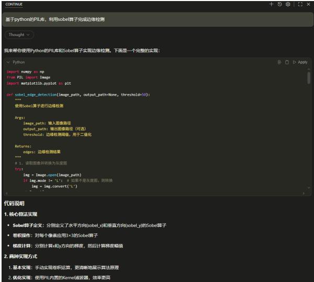The height and width of the screenshot is (282, 314).
Task: Collapse the Python code block chevron
Action: click(x=8, y=62)
